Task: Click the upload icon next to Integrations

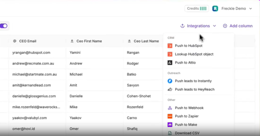Action: tap(182, 26)
